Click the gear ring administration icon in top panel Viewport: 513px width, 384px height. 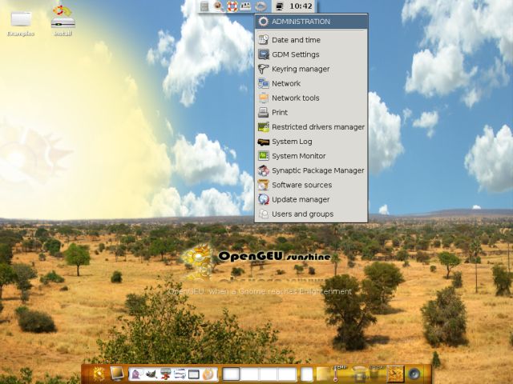pyautogui.click(x=261, y=6)
